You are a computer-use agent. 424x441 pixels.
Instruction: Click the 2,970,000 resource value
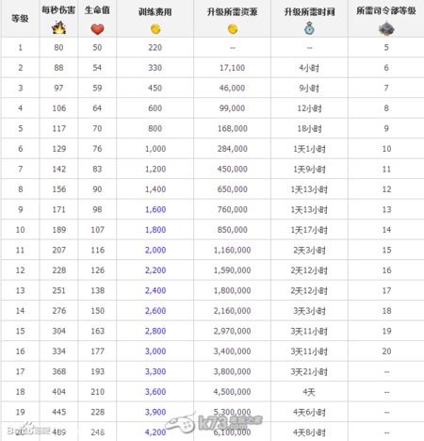(x=233, y=331)
